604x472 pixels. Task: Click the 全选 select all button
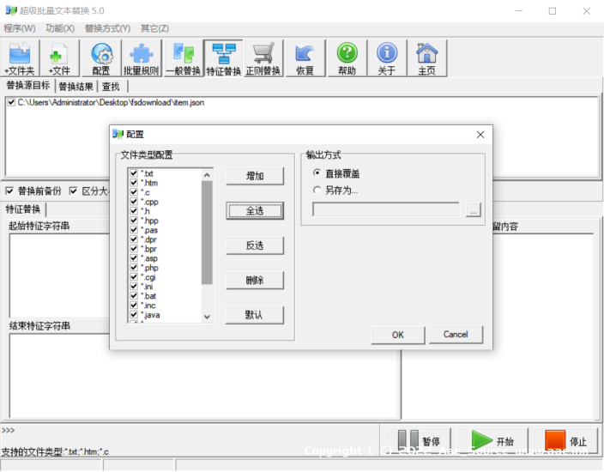pyautogui.click(x=255, y=211)
